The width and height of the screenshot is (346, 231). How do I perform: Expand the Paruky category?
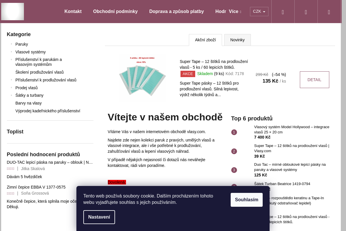point(11,44)
